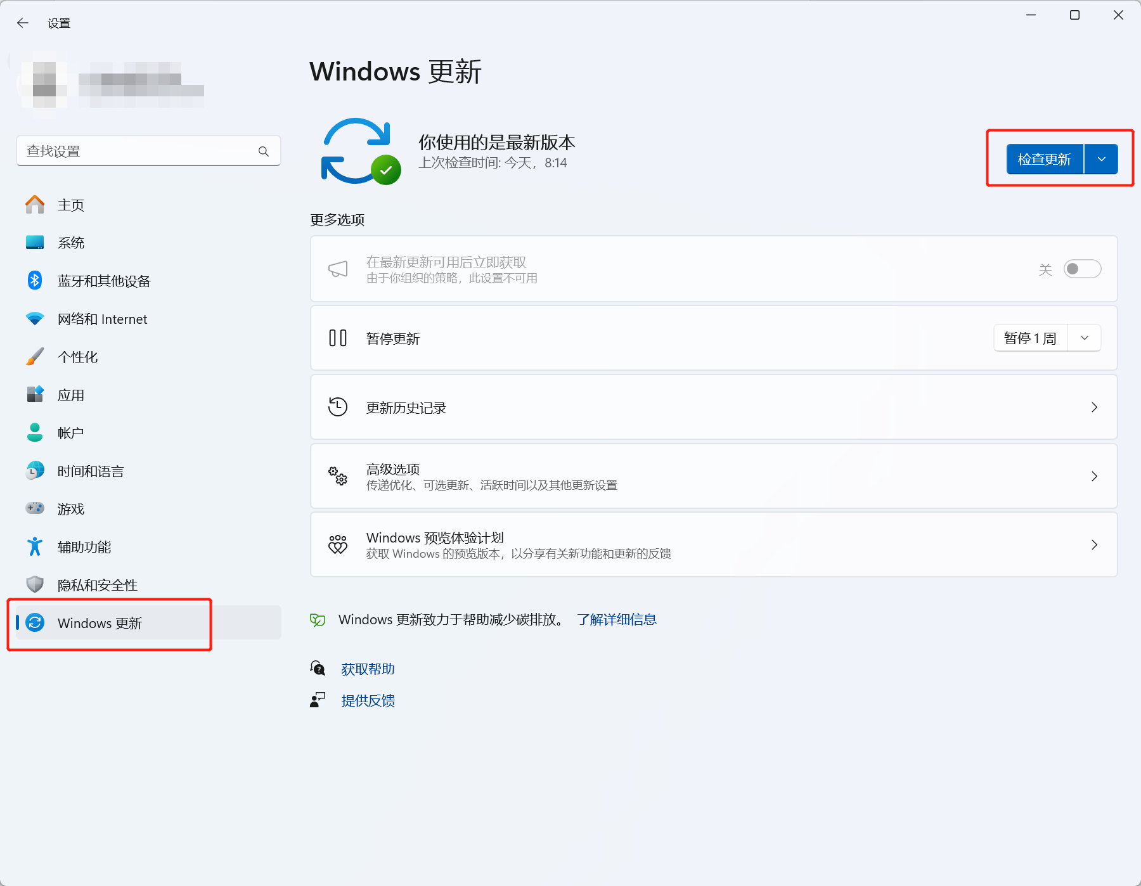Select 帐户 in the sidebar
The height and width of the screenshot is (886, 1141).
148,433
